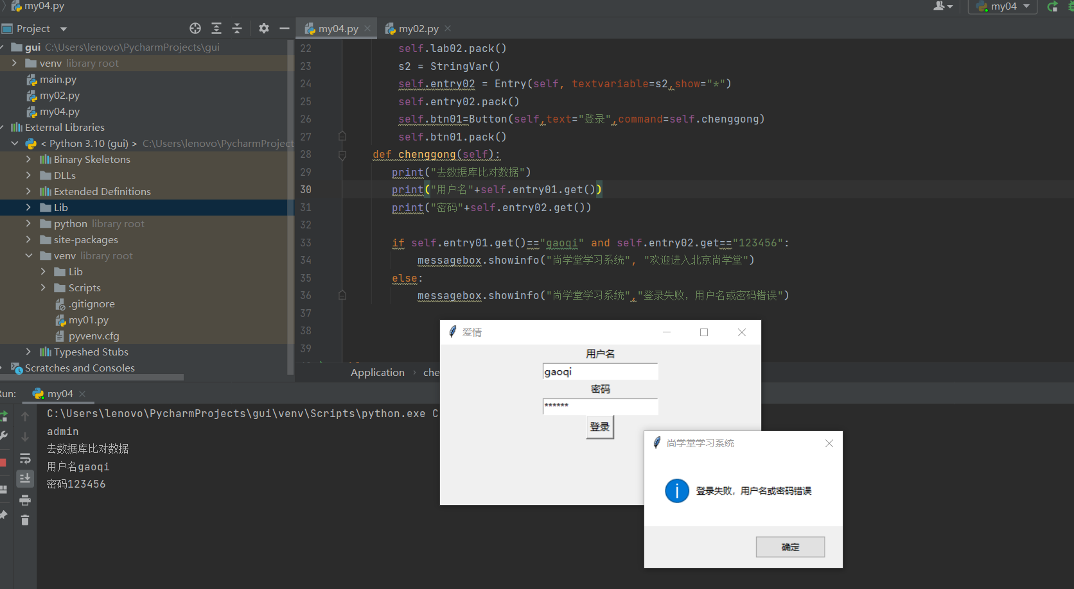This screenshot has height=589, width=1074.
Task: Expand the Scripts folder
Action: pos(43,287)
